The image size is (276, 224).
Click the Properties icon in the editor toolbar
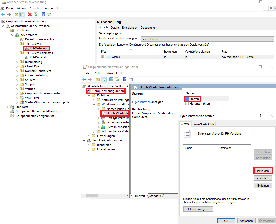pos(111,80)
